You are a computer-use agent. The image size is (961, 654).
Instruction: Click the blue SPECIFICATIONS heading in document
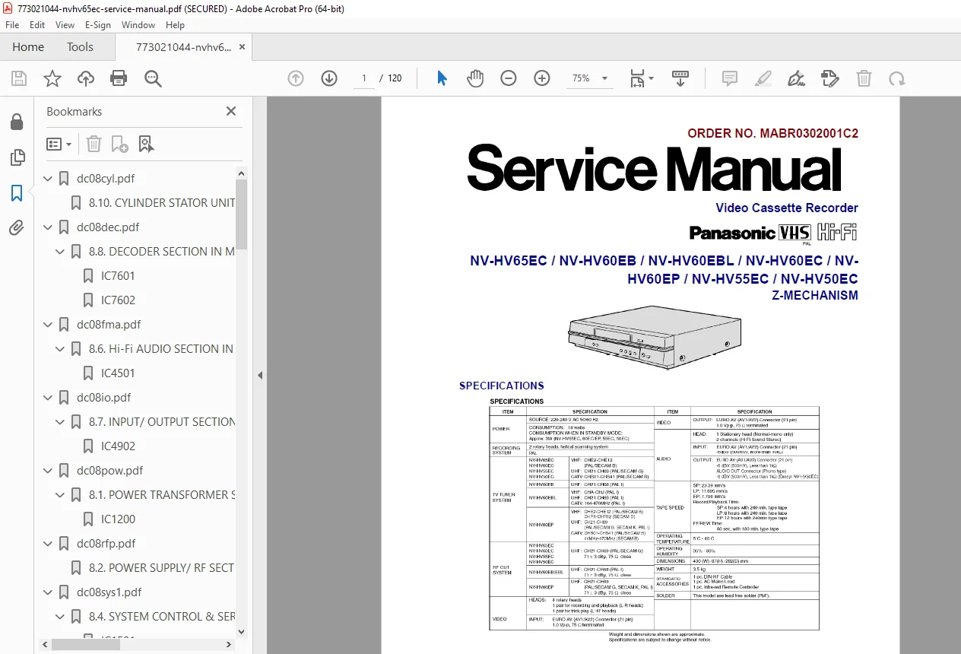[501, 386]
